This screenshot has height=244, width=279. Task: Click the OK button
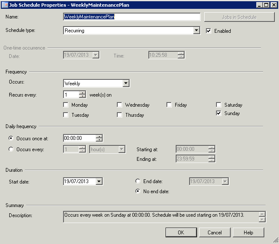[181, 232]
